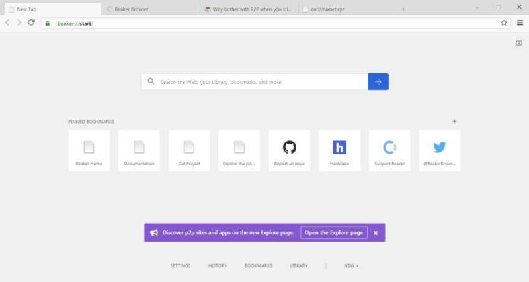Open the help question mark icon
Viewport: 529px width, 282px height.
pyautogui.click(x=519, y=43)
